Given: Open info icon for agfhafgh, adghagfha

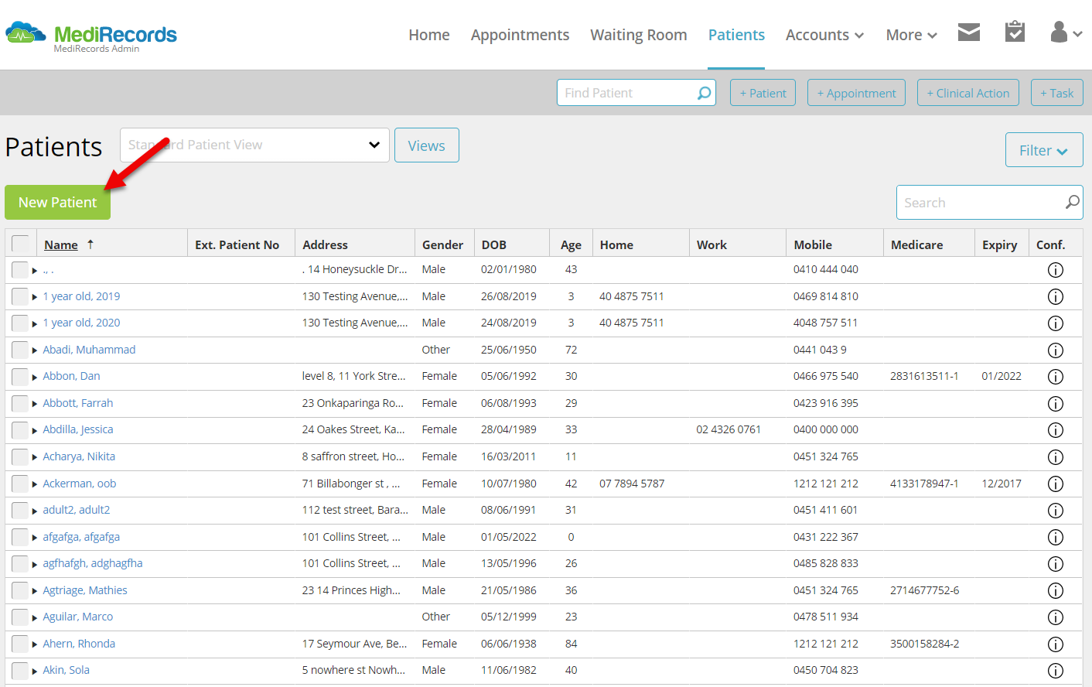Looking at the screenshot, I should [1055, 564].
